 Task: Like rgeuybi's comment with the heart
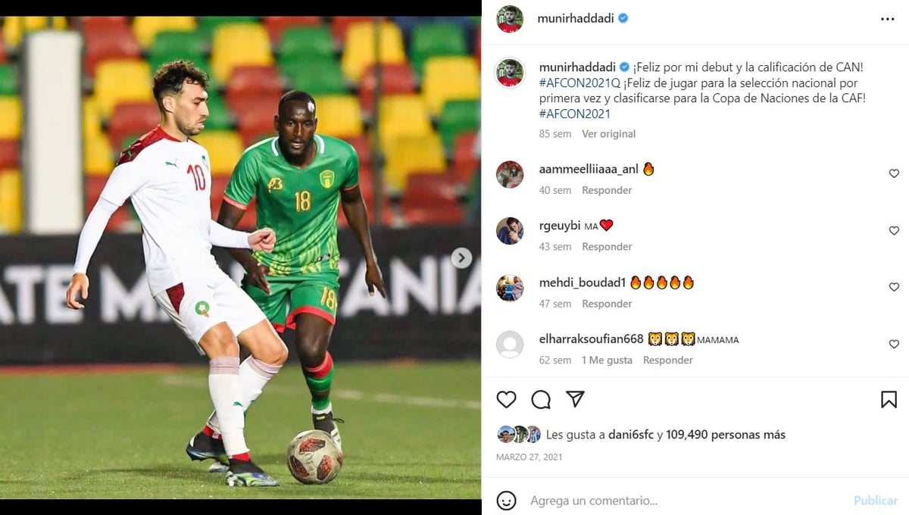coord(894,230)
